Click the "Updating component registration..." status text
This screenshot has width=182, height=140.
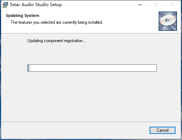pos(56,41)
